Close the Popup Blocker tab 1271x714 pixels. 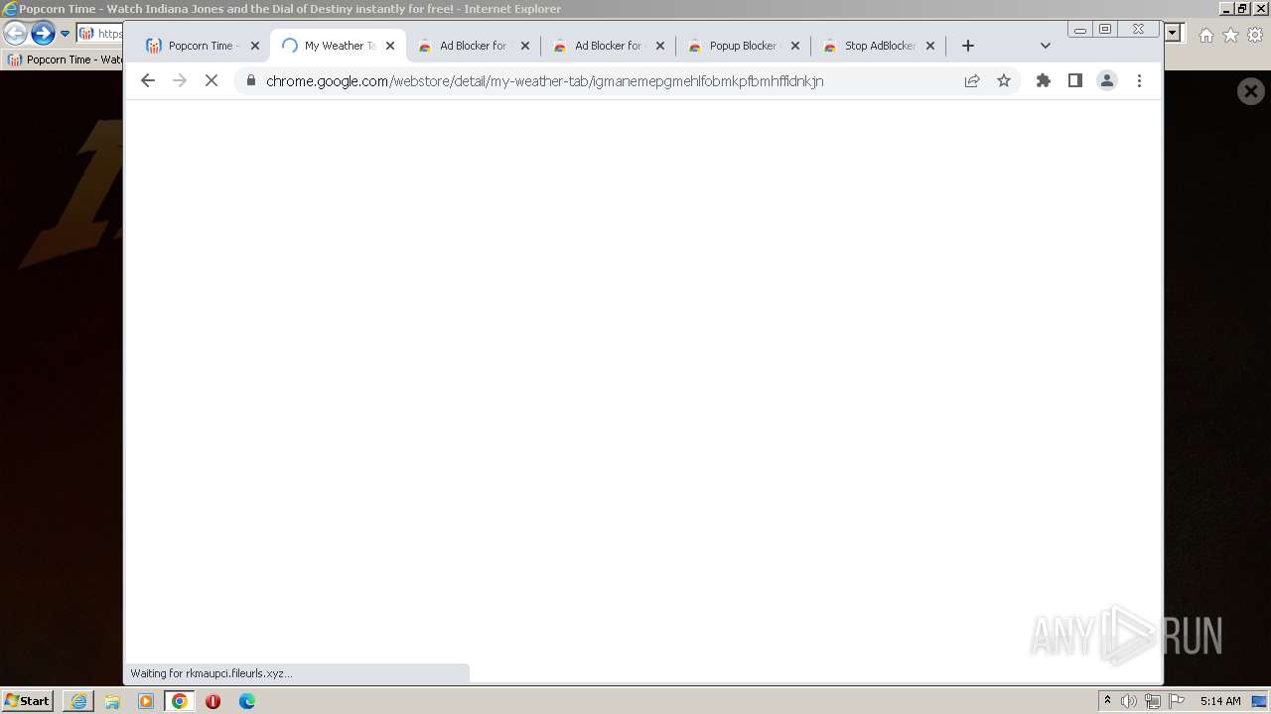click(x=795, y=46)
